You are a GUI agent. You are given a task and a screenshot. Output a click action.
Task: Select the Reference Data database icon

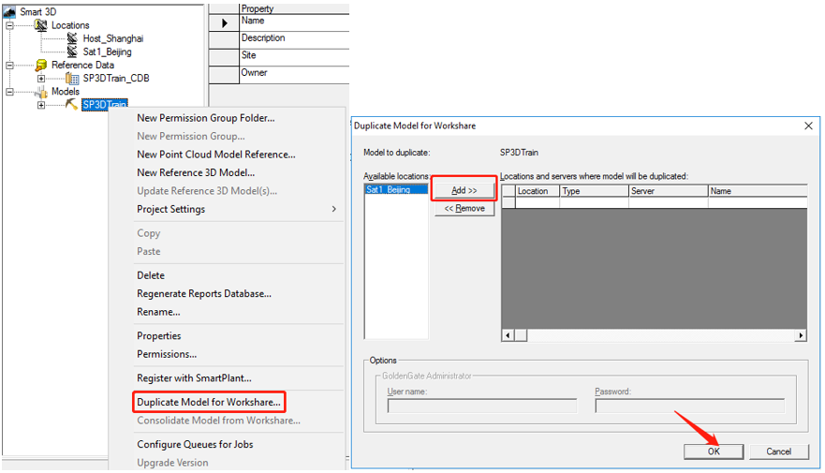tap(40, 66)
